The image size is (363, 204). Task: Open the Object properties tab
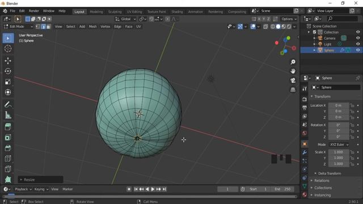(x=305, y=144)
